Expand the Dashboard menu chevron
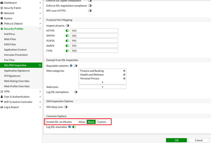This screenshot has height=143, width=211. 40,3
